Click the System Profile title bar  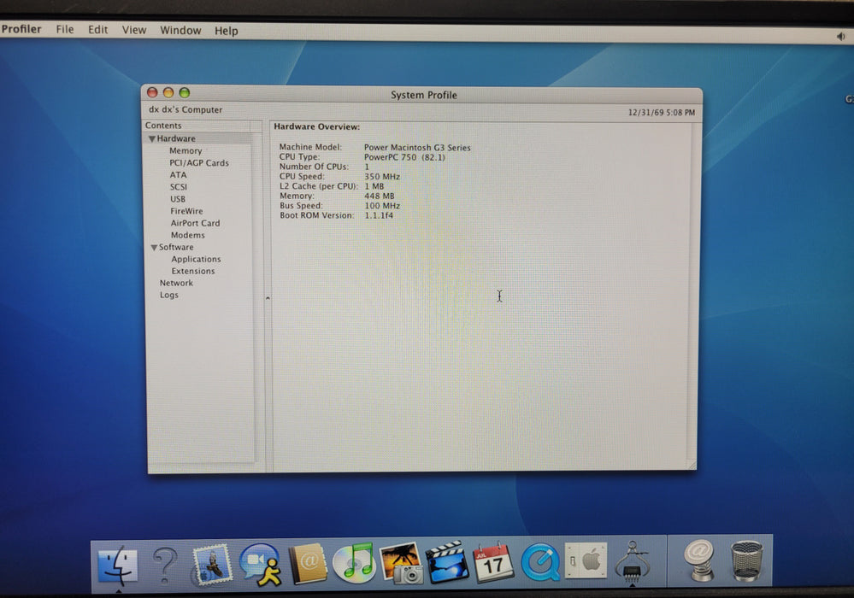point(423,95)
